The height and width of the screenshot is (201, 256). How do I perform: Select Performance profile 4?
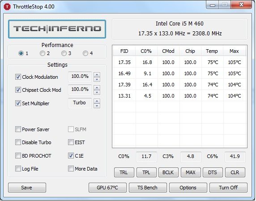pyautogui.click(x=85, y=53)
